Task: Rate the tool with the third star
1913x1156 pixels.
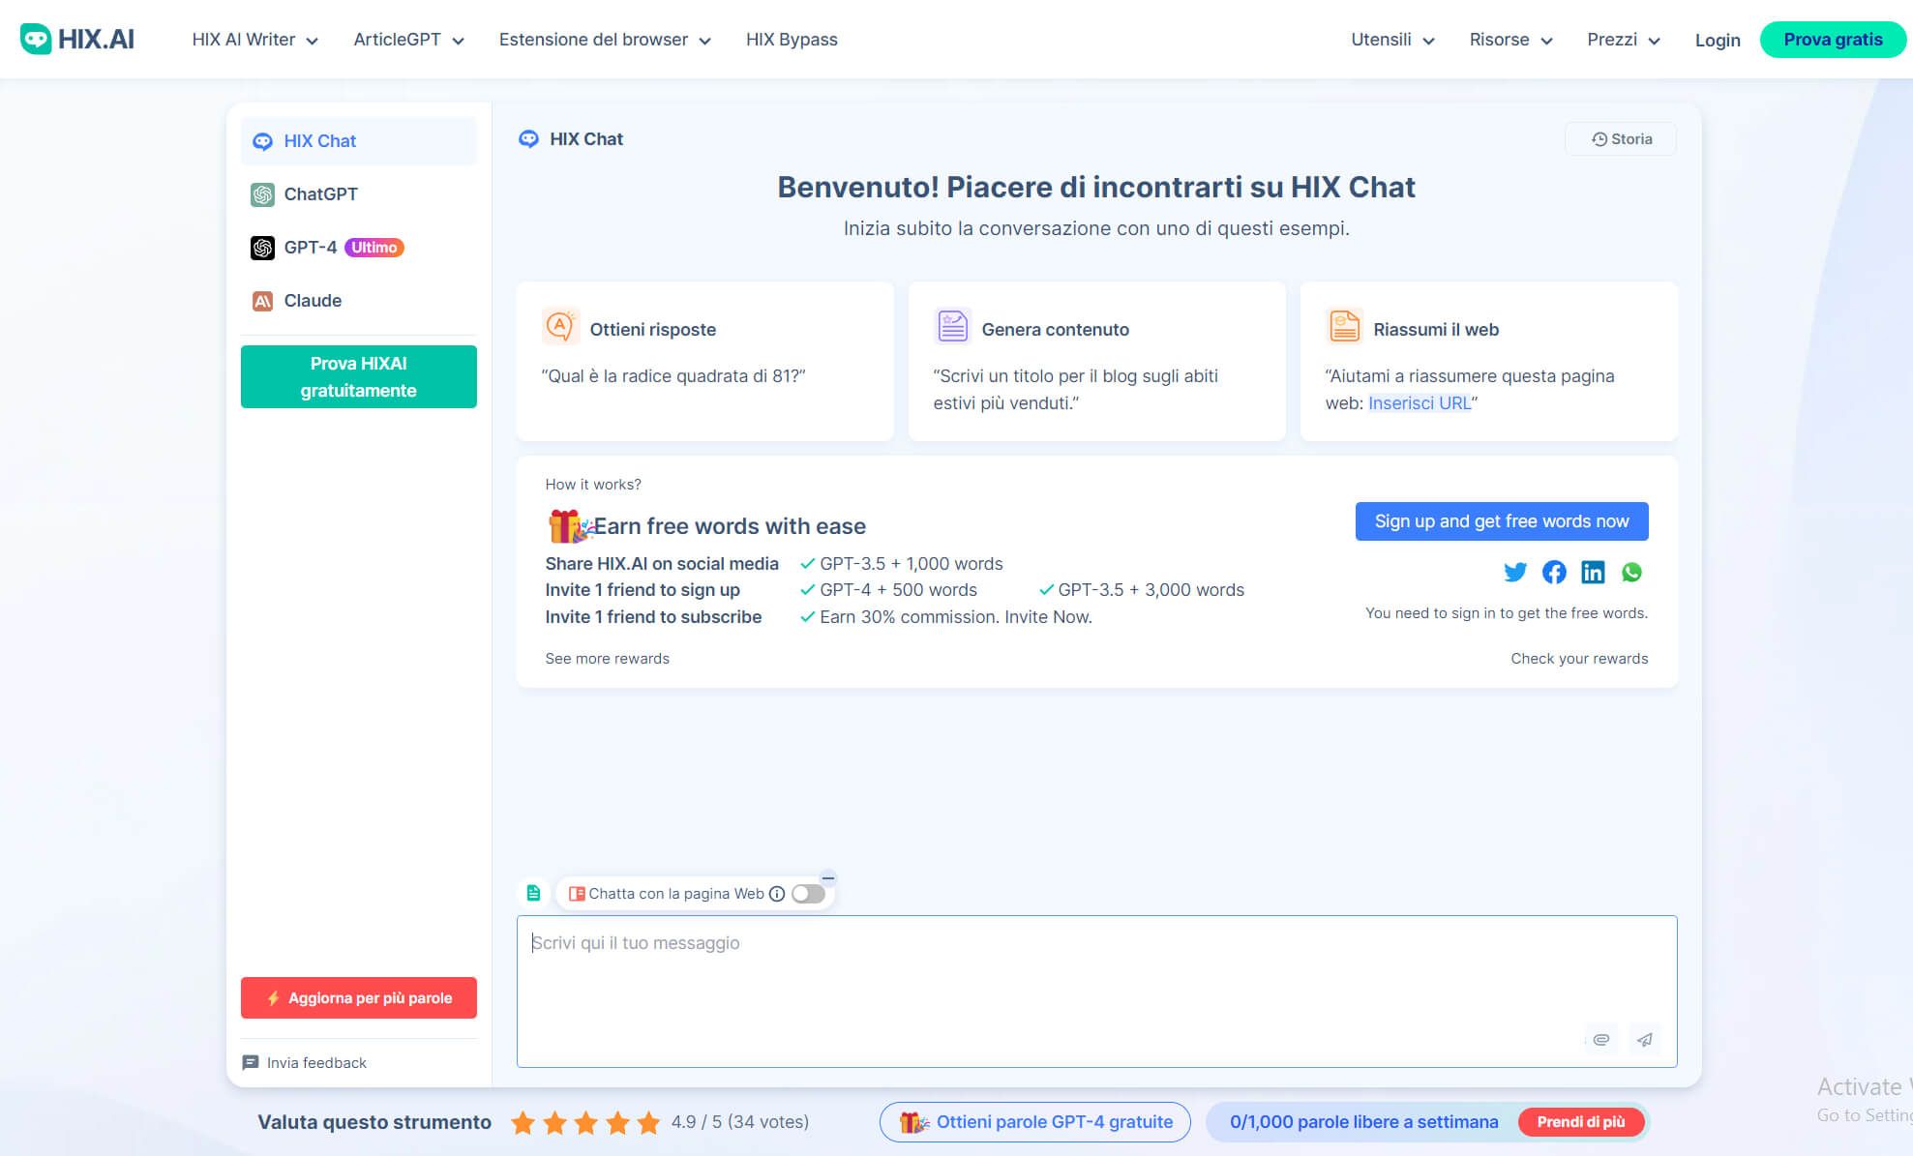Action: (x=586, y=1122)
